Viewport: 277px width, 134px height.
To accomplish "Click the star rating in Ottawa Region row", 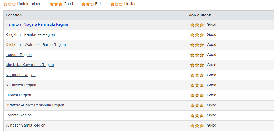I will click(197, 95).
